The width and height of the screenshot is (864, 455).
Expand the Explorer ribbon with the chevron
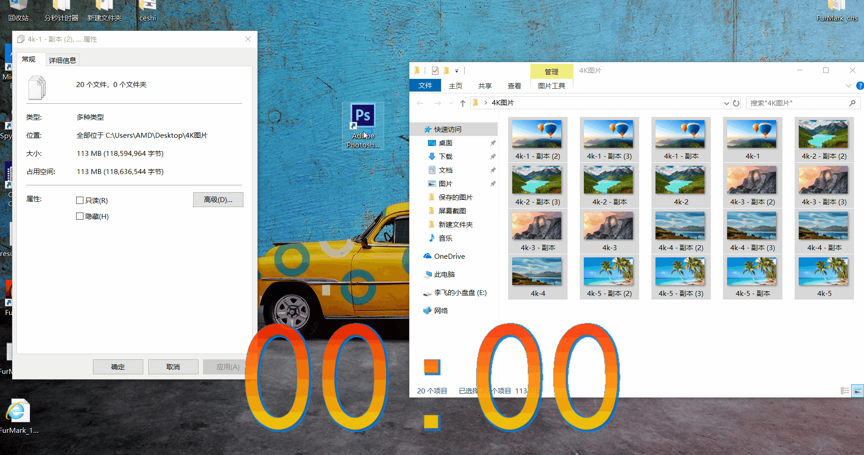click(848, 86)
